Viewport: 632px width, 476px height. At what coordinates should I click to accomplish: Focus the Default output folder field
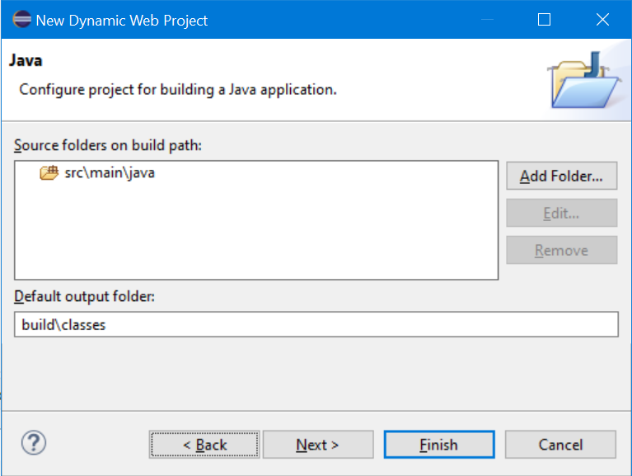click(316, 324)
